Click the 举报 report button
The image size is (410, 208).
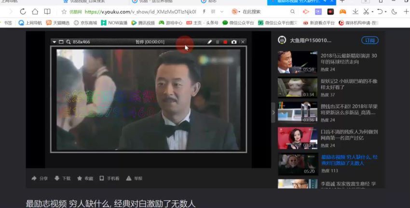134,178
